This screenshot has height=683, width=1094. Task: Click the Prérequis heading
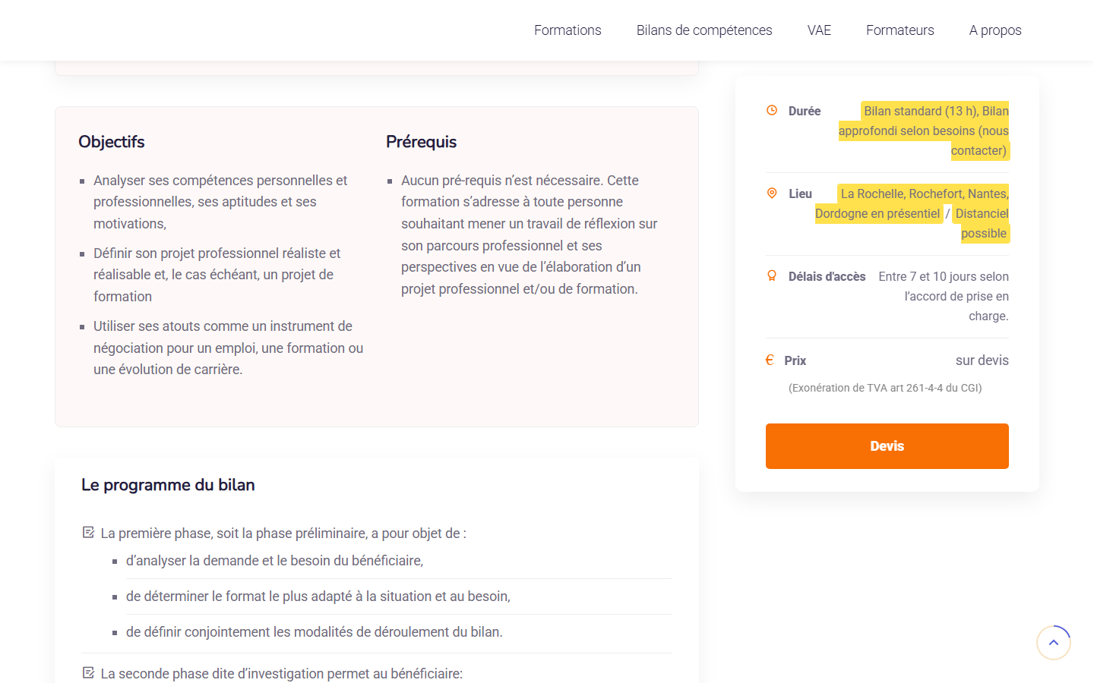[x=422, y=142]
